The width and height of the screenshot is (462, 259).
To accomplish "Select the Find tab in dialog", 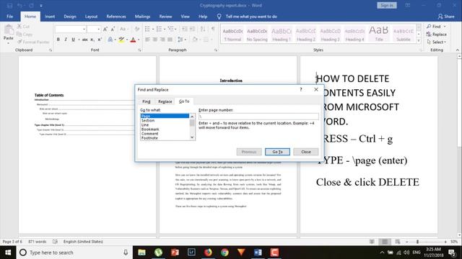I will [x=147, y=101].
